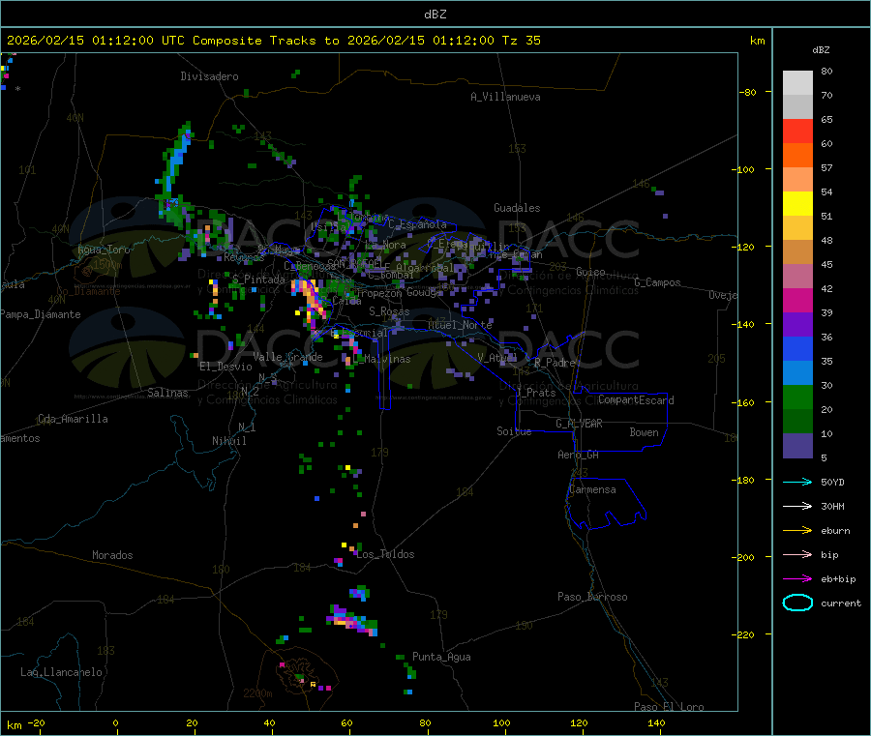Viewport: 871px width, 736px height.
Task: Click the 'Atuel_Norte' map label
Action: tap(460, 325)
